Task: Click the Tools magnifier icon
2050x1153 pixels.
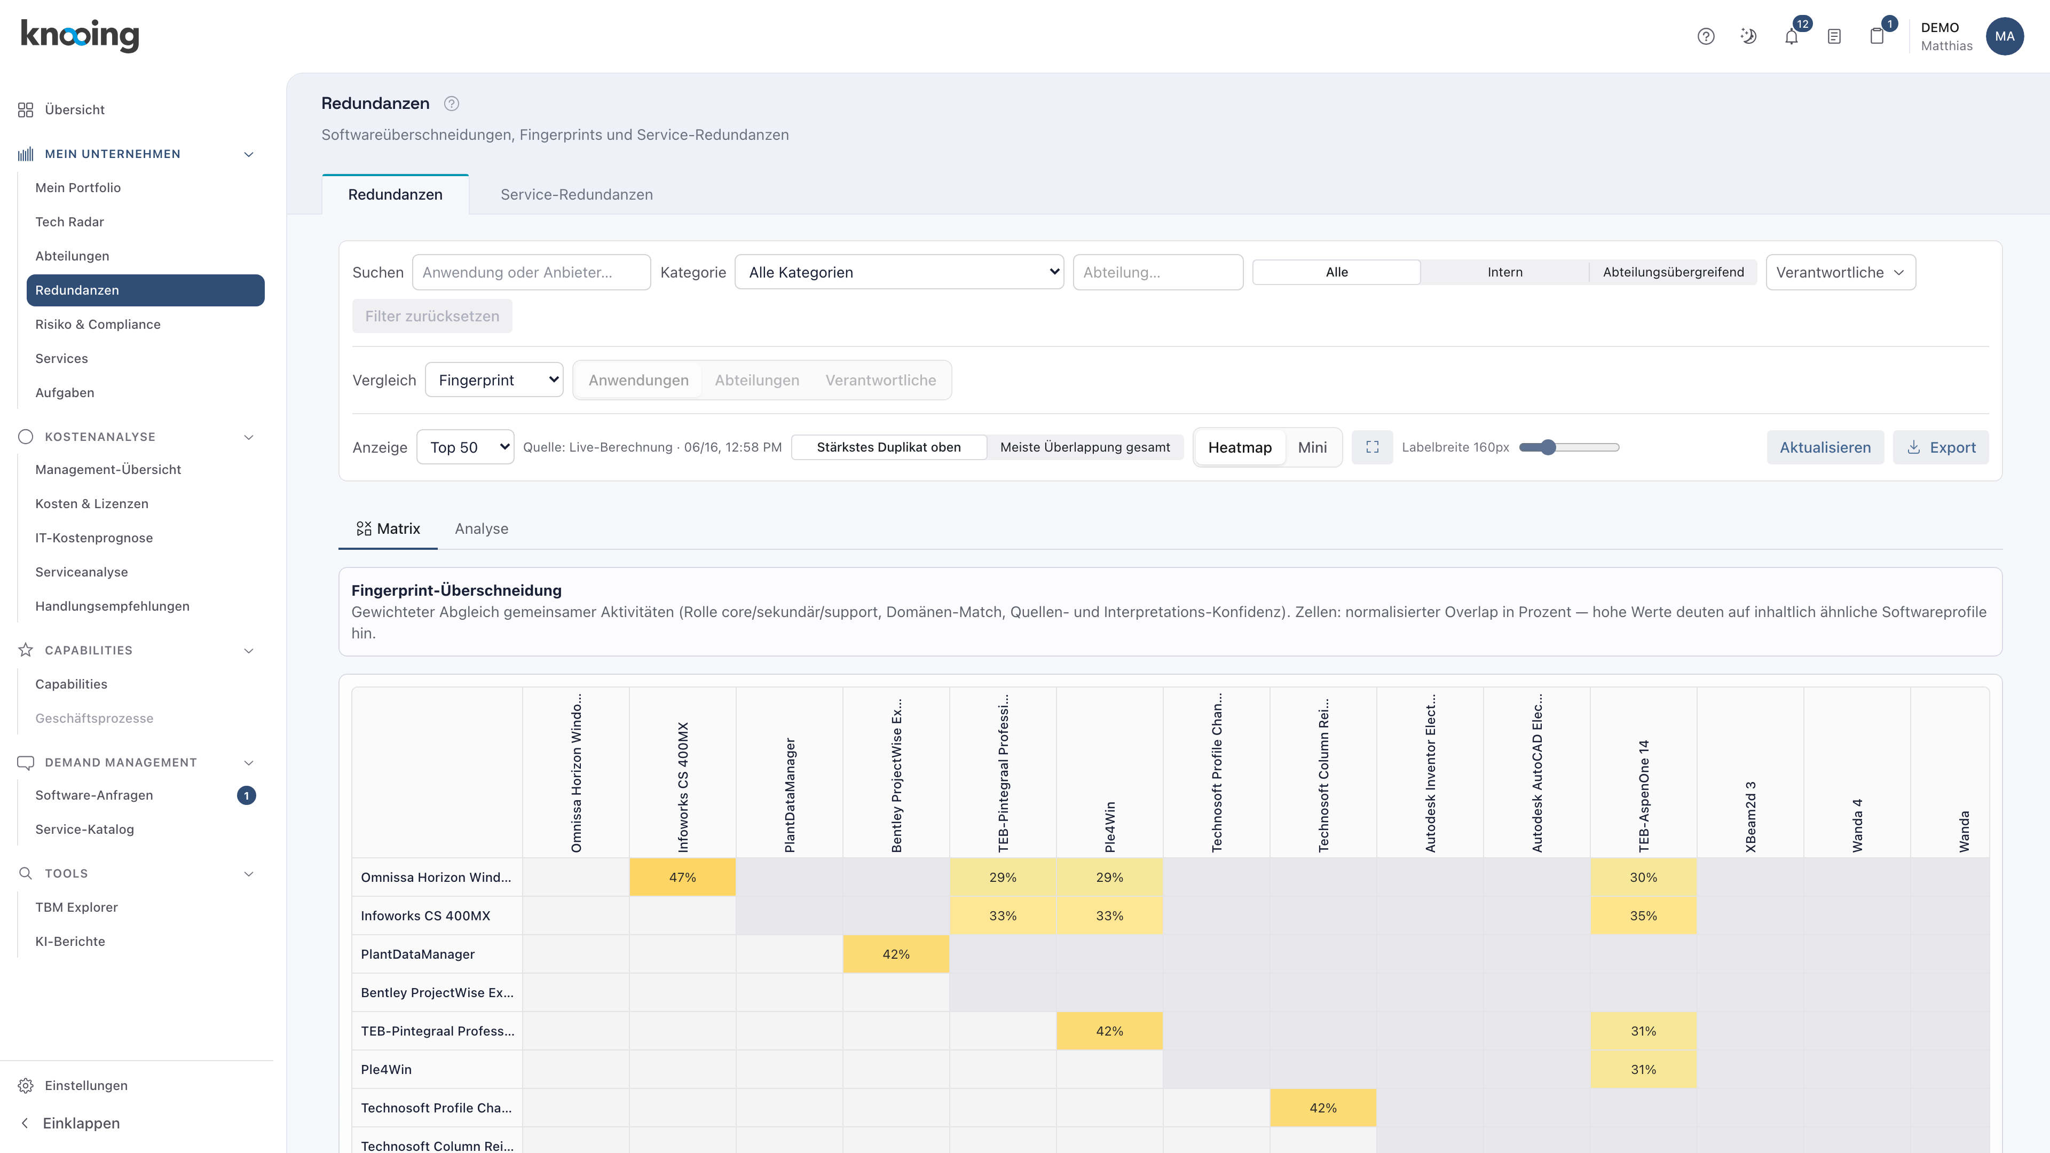Action: 26,874
